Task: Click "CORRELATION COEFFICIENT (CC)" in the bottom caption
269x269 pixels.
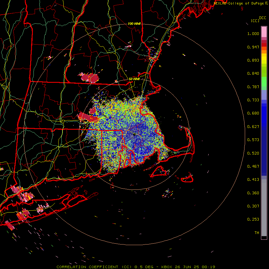Action: [94, 267]
